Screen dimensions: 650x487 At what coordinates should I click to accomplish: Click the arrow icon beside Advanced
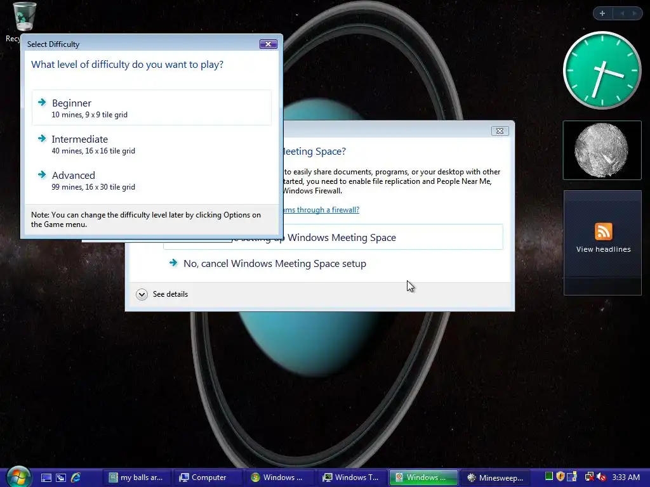(42, 174)
